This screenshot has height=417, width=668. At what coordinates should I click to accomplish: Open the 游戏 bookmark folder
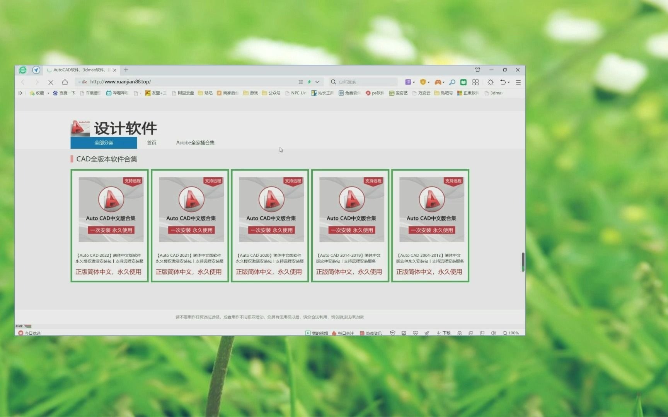(250, 93)
